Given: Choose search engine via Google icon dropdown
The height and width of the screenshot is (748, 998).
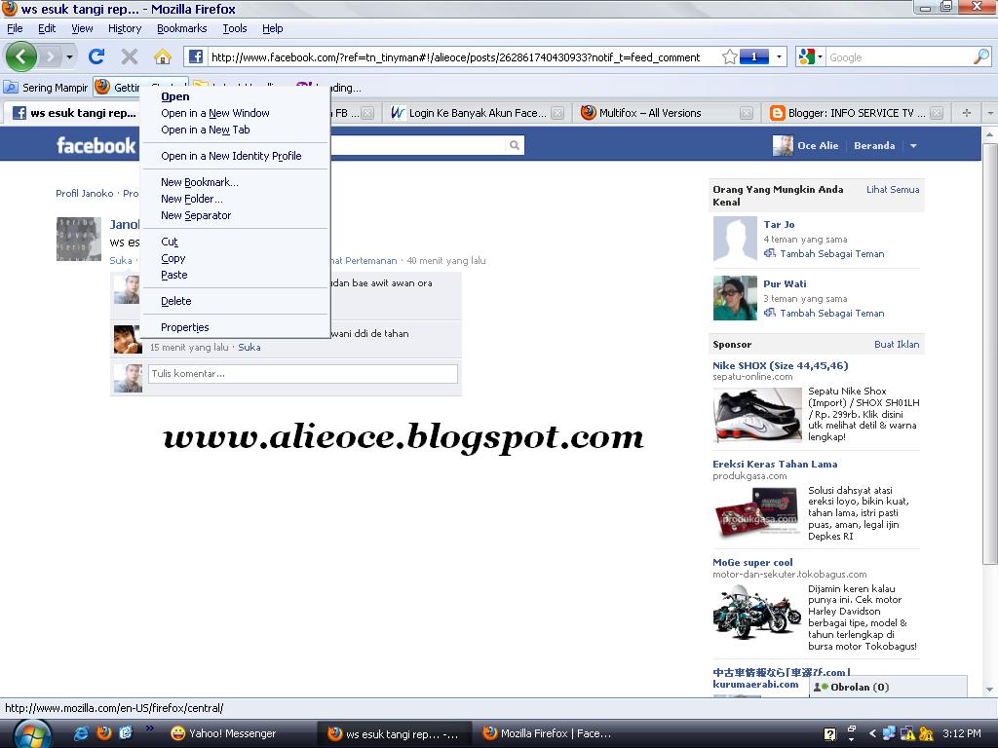Looking at the screenshot, I should [810, 57].
